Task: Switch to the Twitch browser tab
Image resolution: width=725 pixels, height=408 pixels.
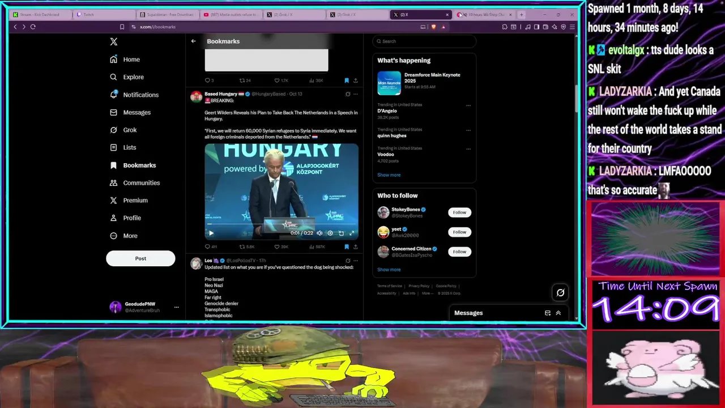Action: (x=105, y=15)
